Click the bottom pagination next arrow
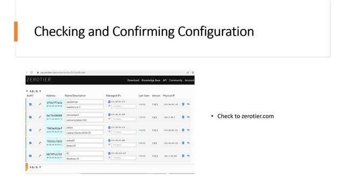343x193 pixels. [x=40, y=167]
